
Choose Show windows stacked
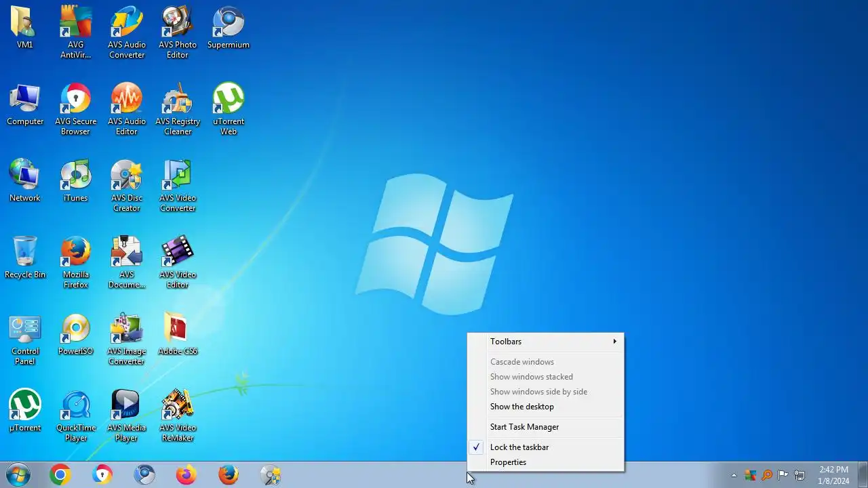(545, 377)
